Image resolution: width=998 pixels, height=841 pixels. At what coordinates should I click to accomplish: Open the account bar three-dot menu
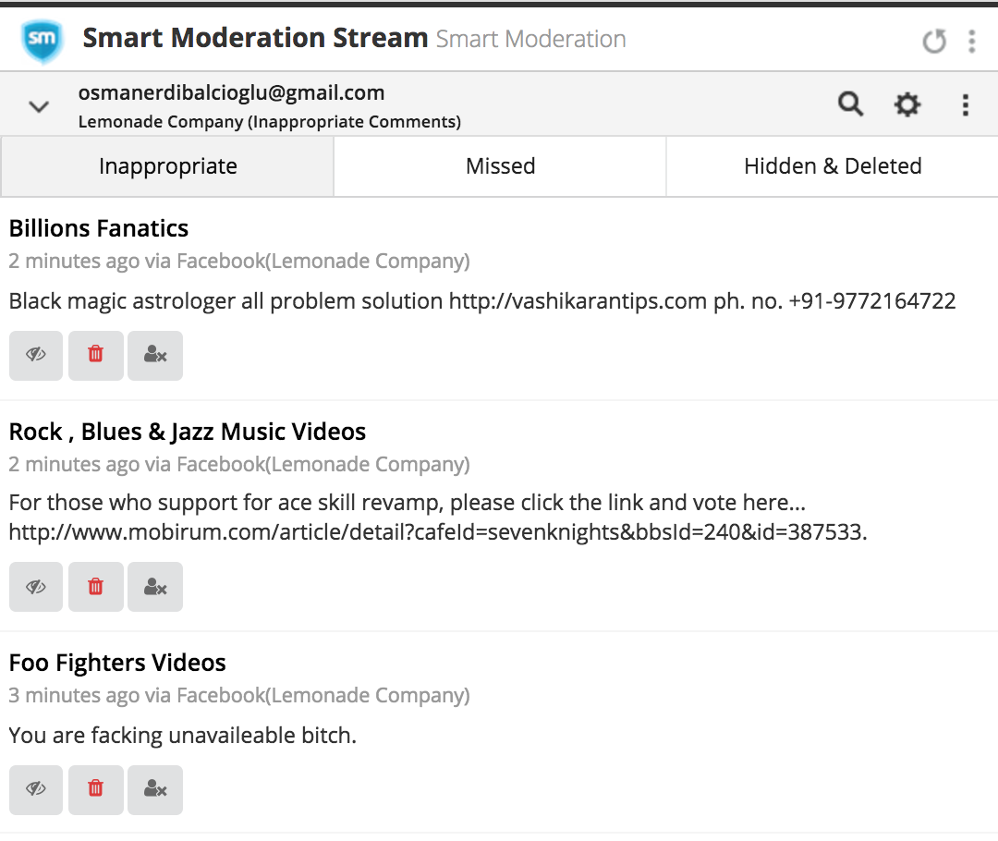[x=966, y=105]
